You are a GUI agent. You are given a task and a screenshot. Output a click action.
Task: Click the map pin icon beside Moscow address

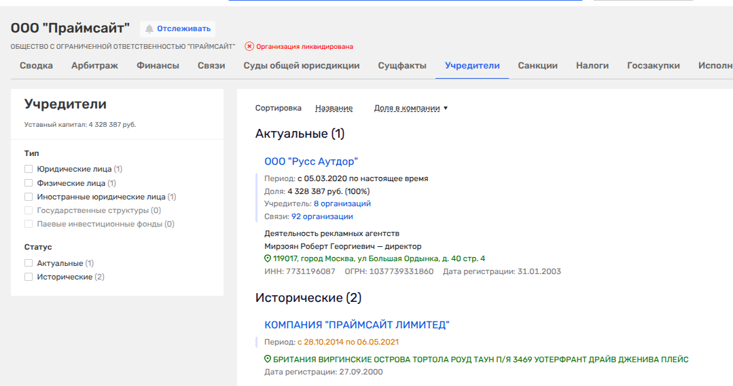(x=268, y=258)
